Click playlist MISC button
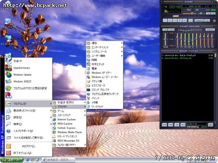218x163 pixels. tap(183, 125)
